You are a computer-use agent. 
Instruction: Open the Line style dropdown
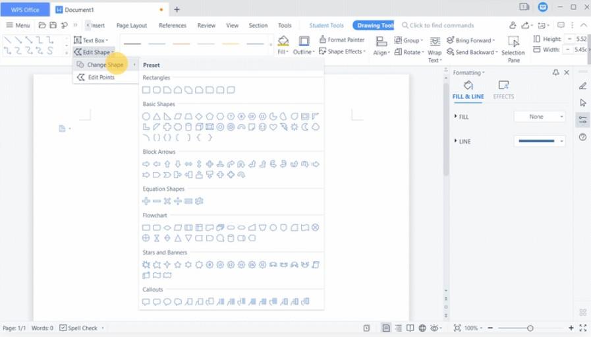(540, 141)
